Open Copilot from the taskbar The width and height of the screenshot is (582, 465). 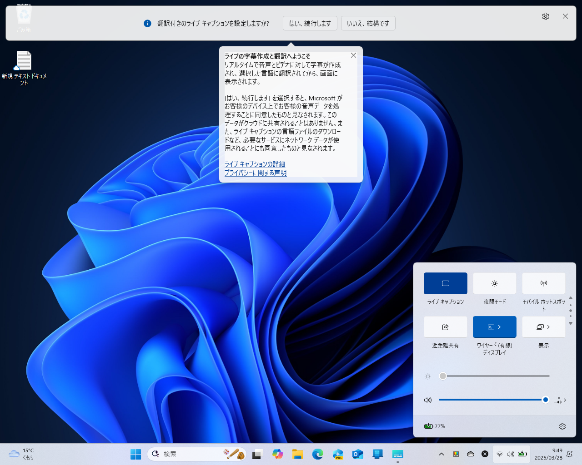click(277, 454)
